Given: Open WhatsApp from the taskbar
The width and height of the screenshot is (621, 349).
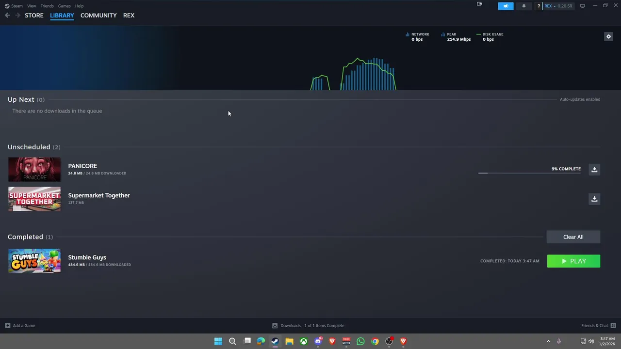Looking at the screenshot, I should point(360,341).
